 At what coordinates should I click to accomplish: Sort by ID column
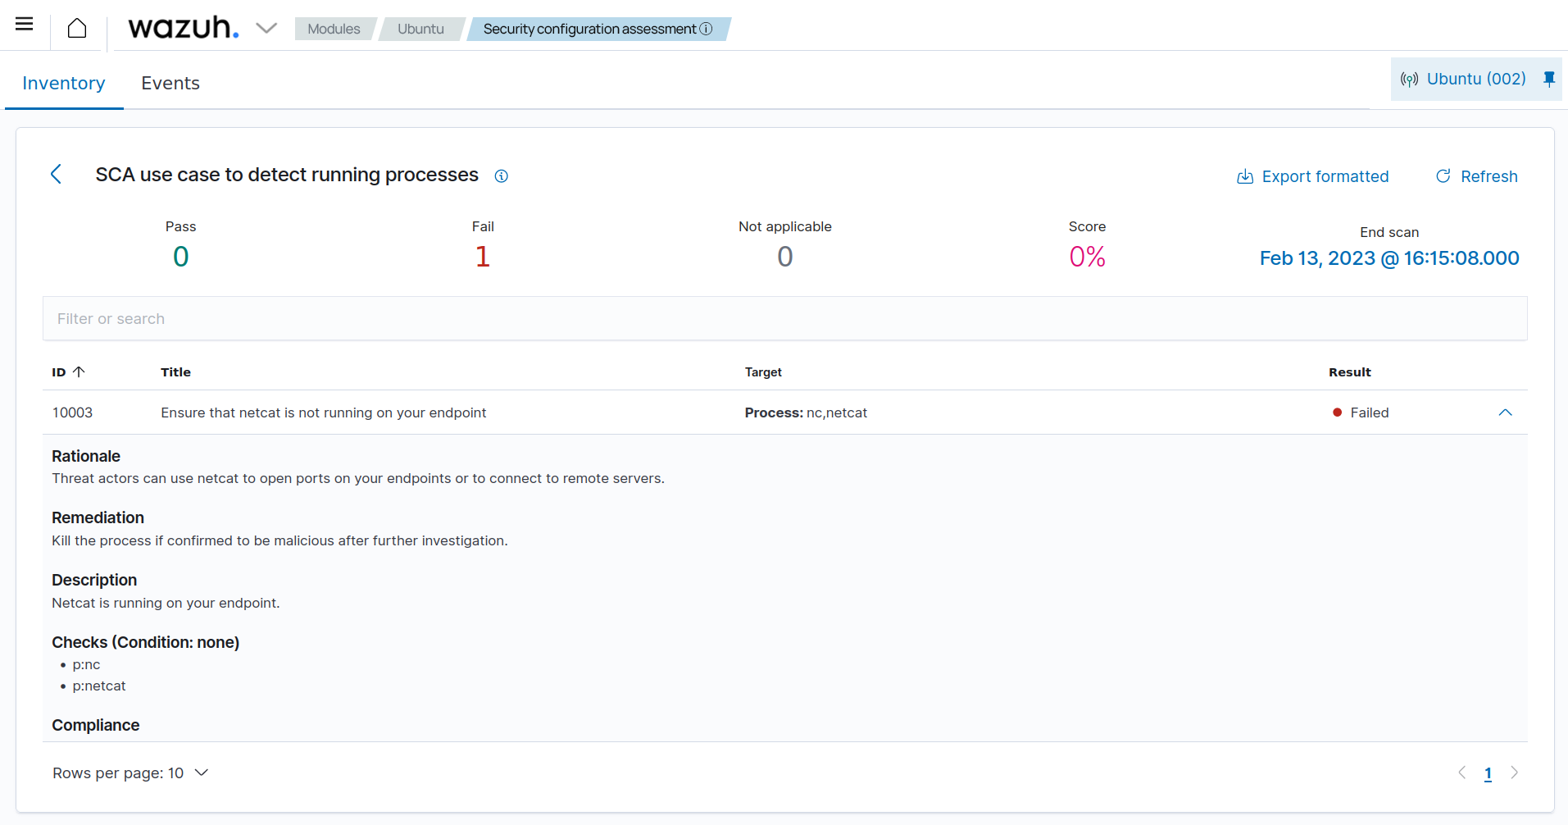pos(69,371)
